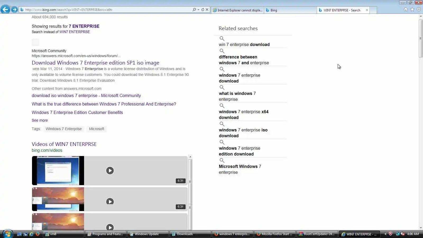Open bing.com/videos link

[47, 150]
